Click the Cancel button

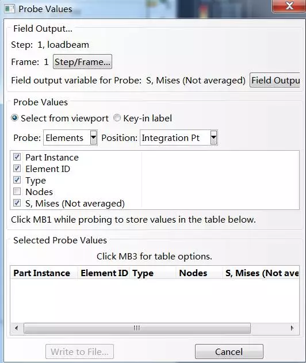coord(229,351)
